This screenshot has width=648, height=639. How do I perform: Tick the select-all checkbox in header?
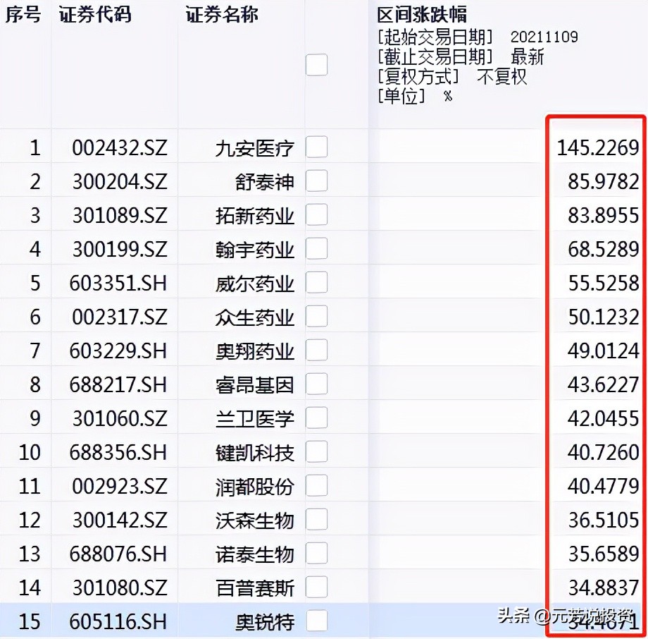(x=316, y=65)
